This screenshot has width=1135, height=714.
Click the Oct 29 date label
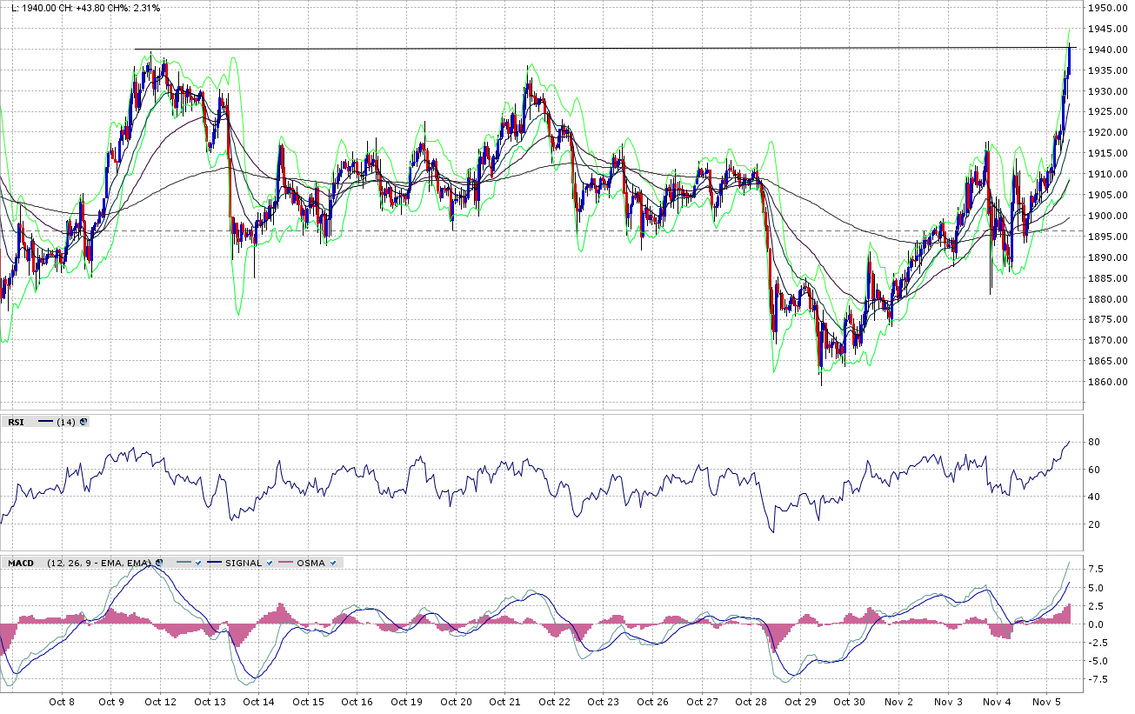pyautogui.click(x=800, y=701)
